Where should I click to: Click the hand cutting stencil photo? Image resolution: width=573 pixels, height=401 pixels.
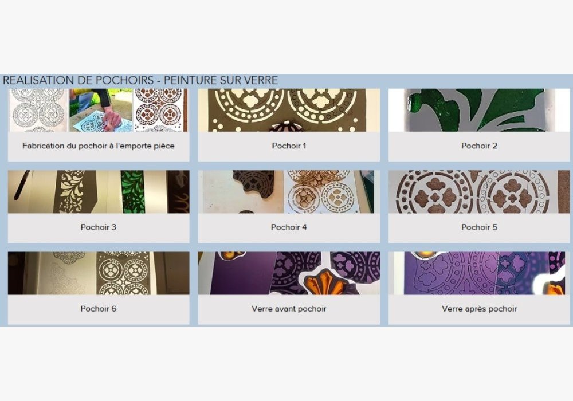click(x=101, y=110)
